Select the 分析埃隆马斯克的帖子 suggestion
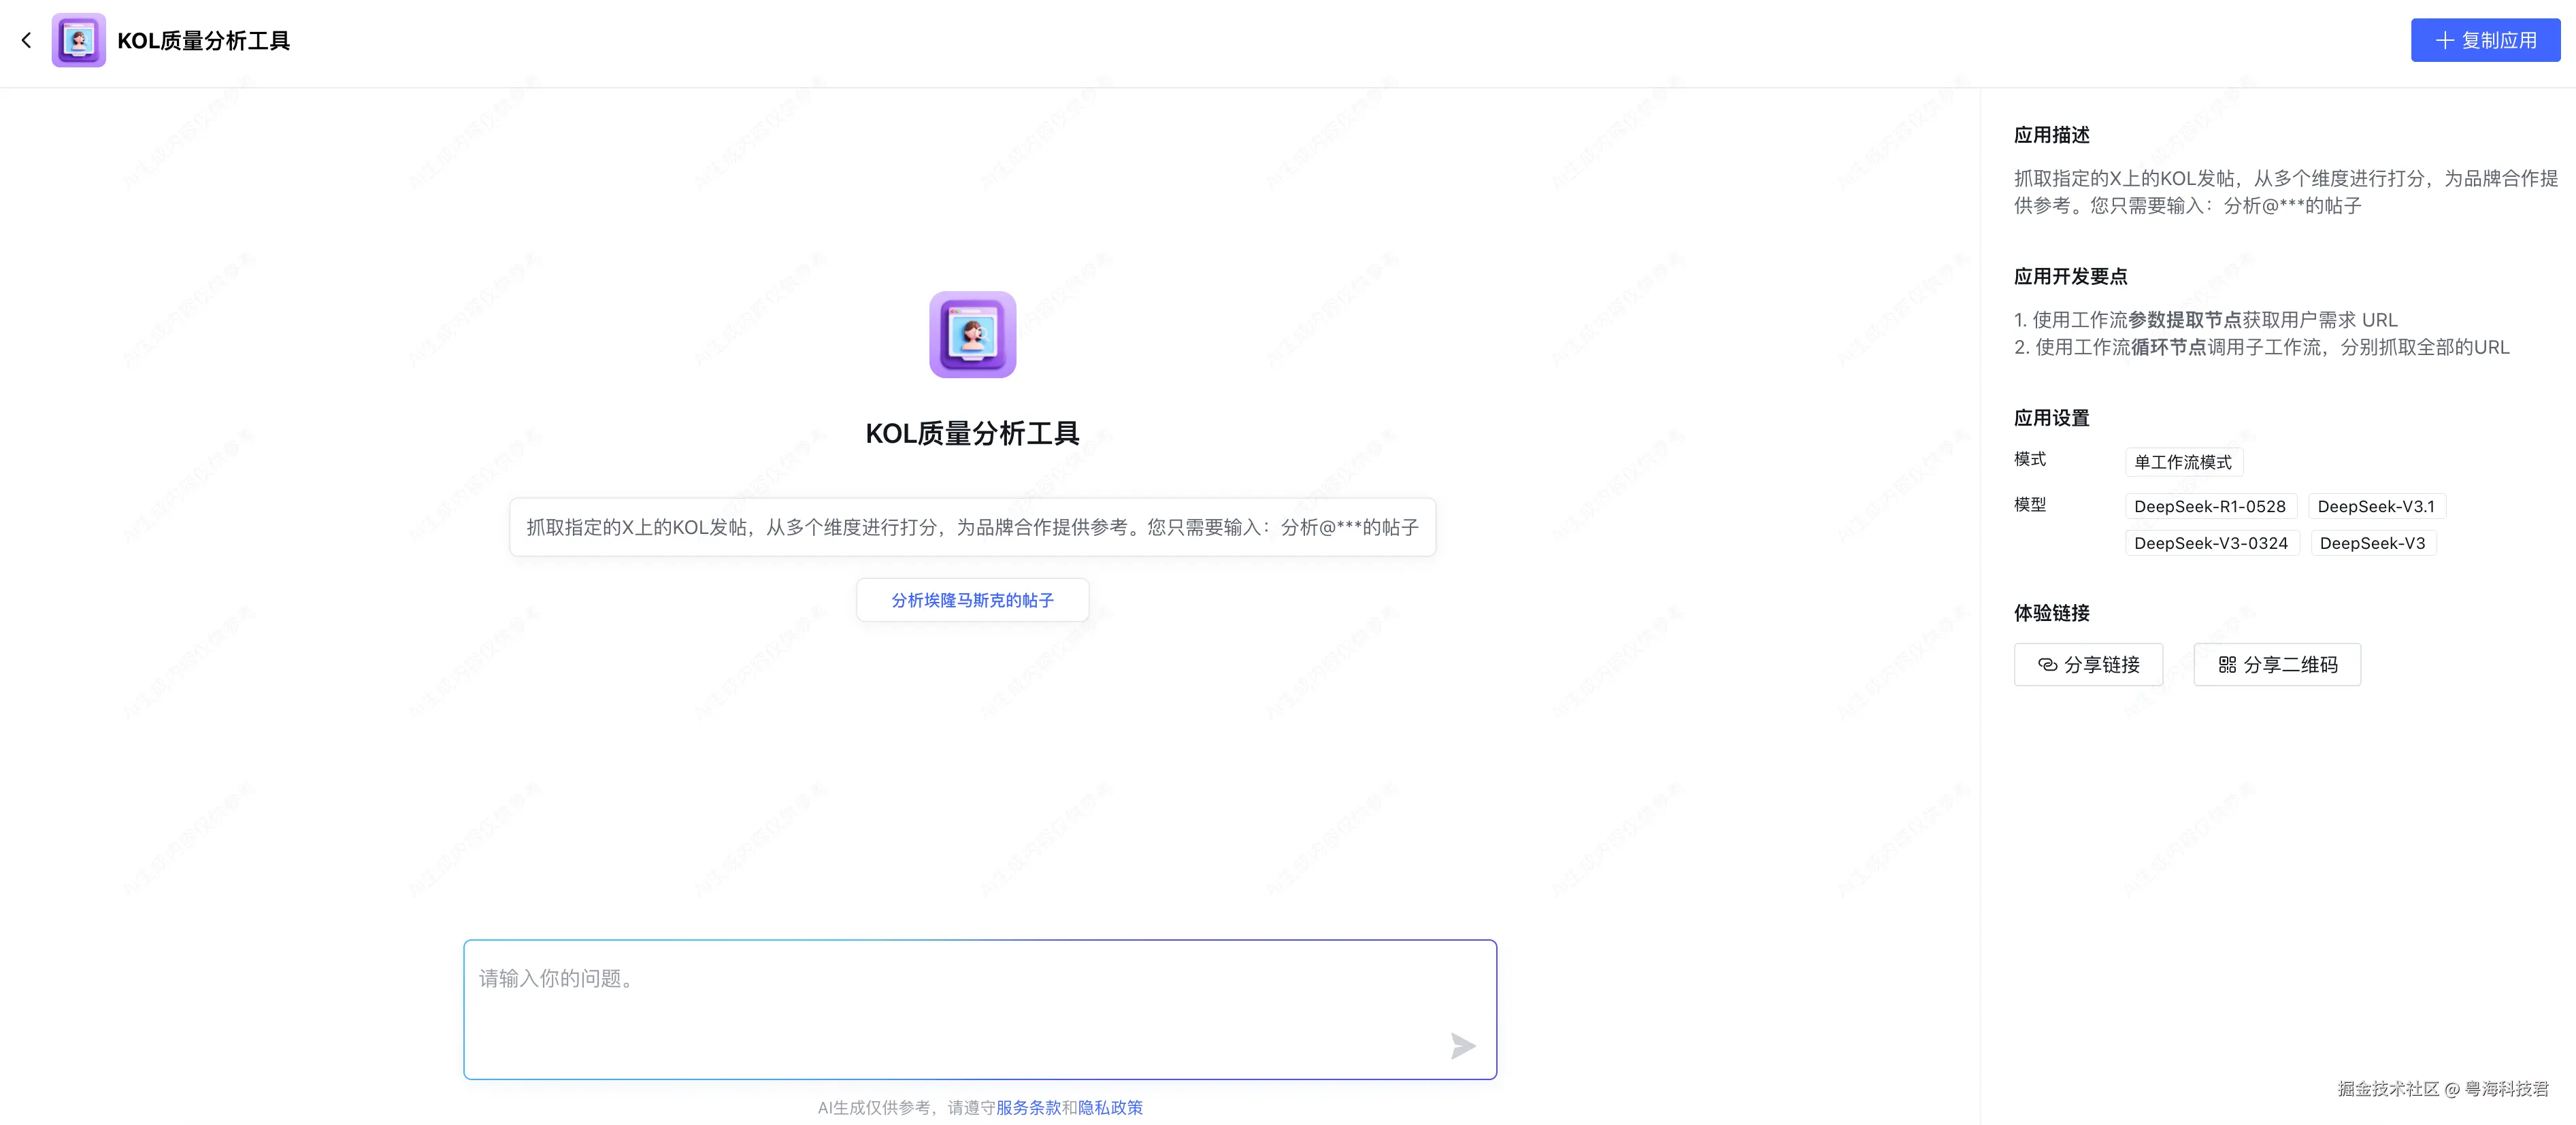 point(972,600)
